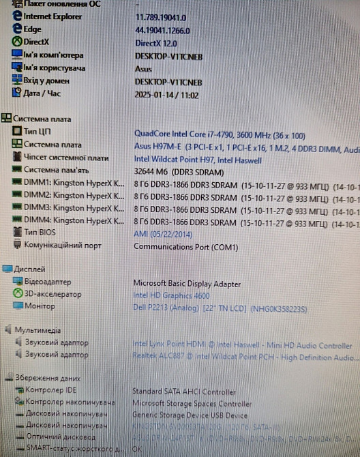
Task: Select the user name value Asus
Action: point(143,69)
